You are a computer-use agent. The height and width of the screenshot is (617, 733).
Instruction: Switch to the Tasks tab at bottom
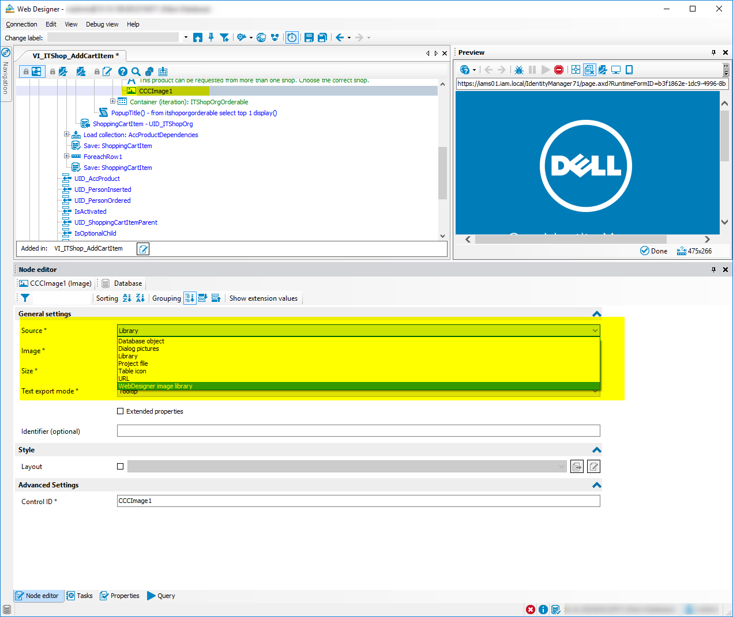(x=80, y=596)
